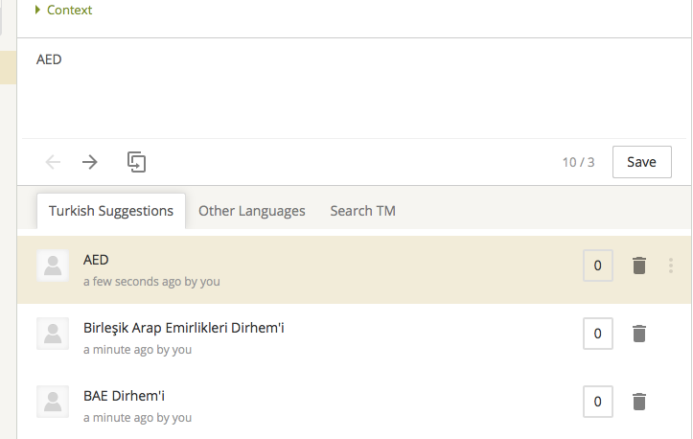Select the Turkish Suggestions tab

[x=111, y=211]
